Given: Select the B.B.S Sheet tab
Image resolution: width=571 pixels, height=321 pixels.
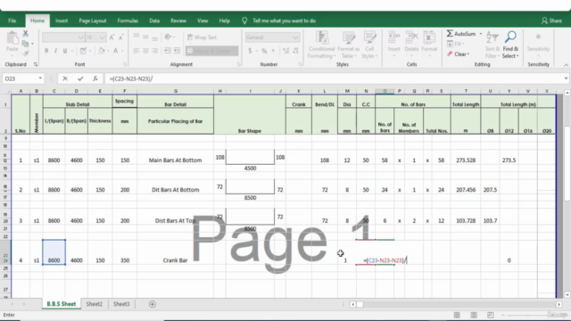Looking at the screenshot, I should pos(62,304).
